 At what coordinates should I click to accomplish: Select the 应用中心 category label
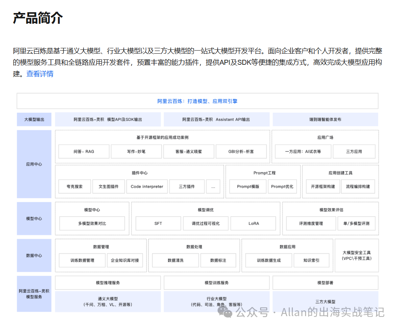(34, 164)
